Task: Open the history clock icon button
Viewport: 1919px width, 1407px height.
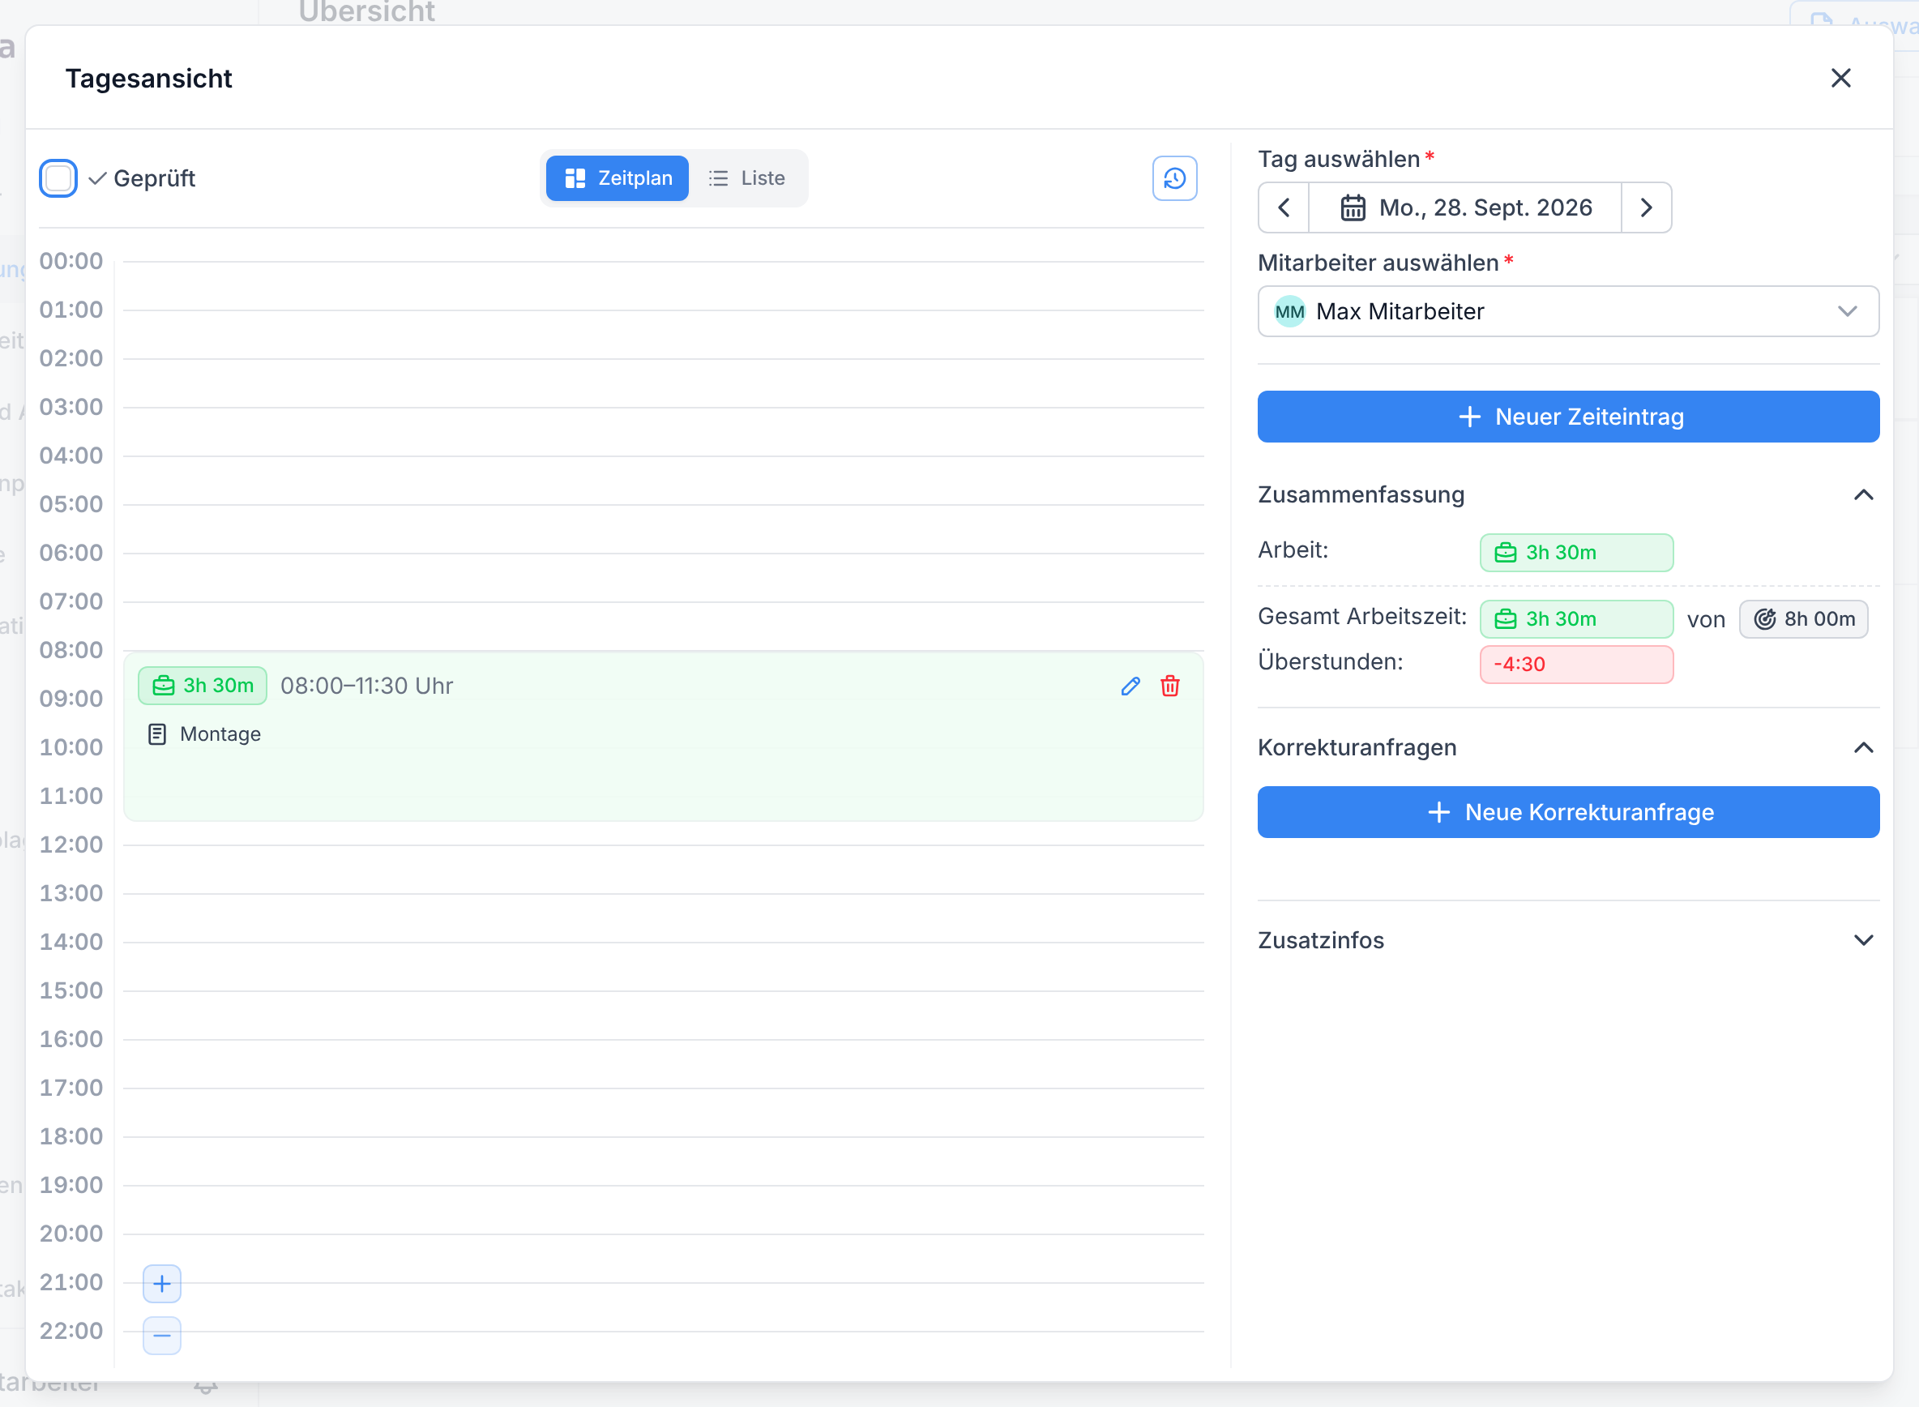Action: click(1175, 178)
